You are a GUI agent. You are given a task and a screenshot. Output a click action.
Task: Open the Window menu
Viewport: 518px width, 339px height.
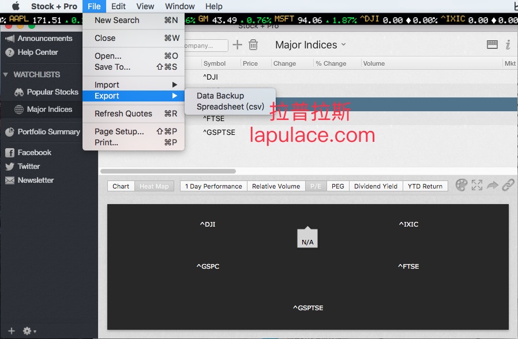[x=180, y=6]
